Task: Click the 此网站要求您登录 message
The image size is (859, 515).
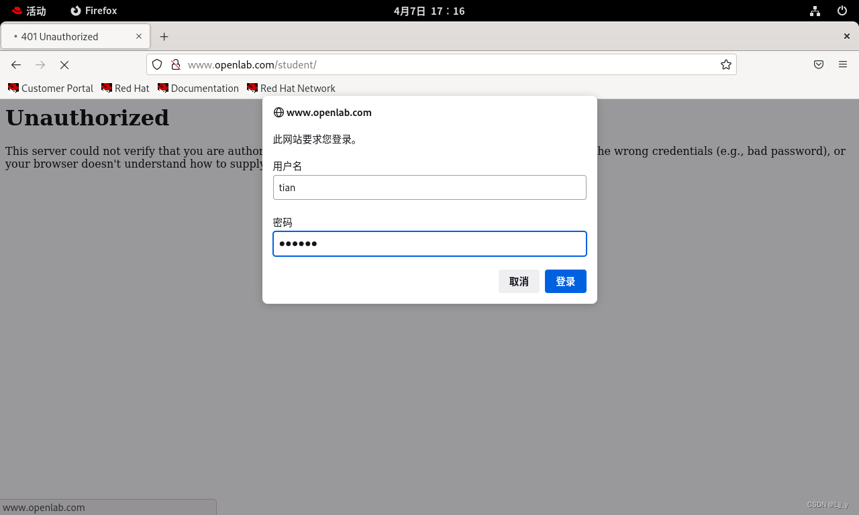Action: [315, 139]
